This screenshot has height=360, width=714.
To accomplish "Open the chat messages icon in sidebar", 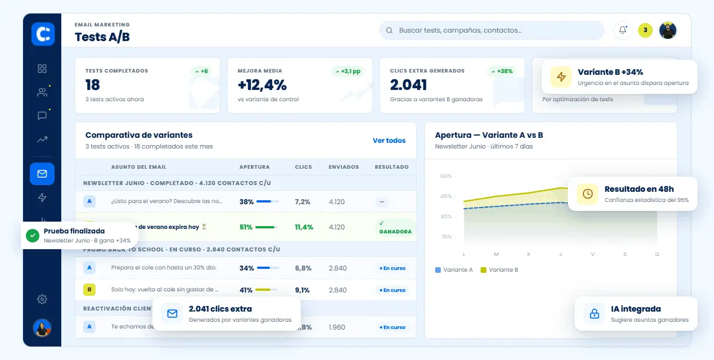I will tap(42, 116).
